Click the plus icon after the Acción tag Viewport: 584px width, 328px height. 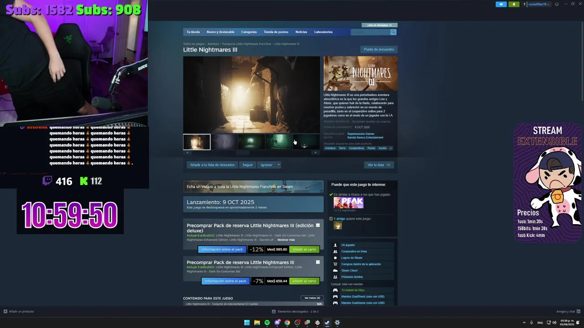pos(391,148)
